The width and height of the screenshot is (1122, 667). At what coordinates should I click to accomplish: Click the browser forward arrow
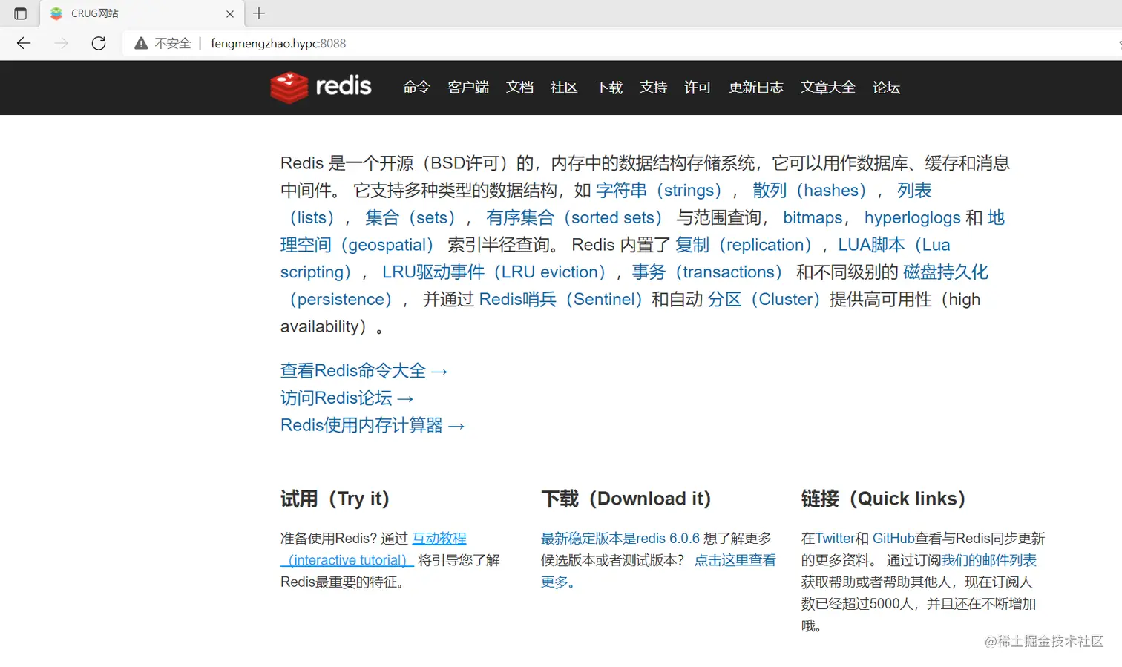coord(61,43)
